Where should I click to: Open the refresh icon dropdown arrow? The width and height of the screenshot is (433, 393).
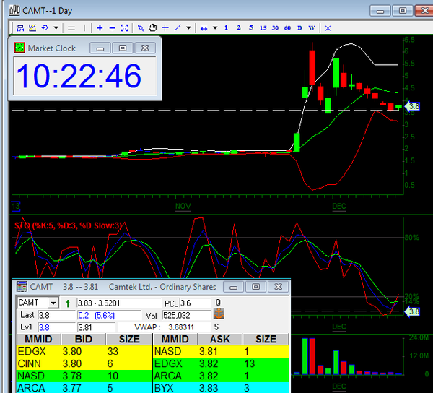56,27
